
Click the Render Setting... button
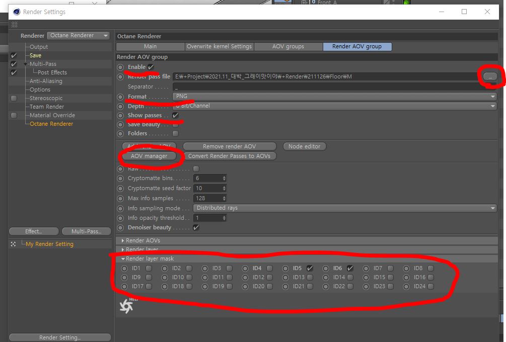coord(60,337)
